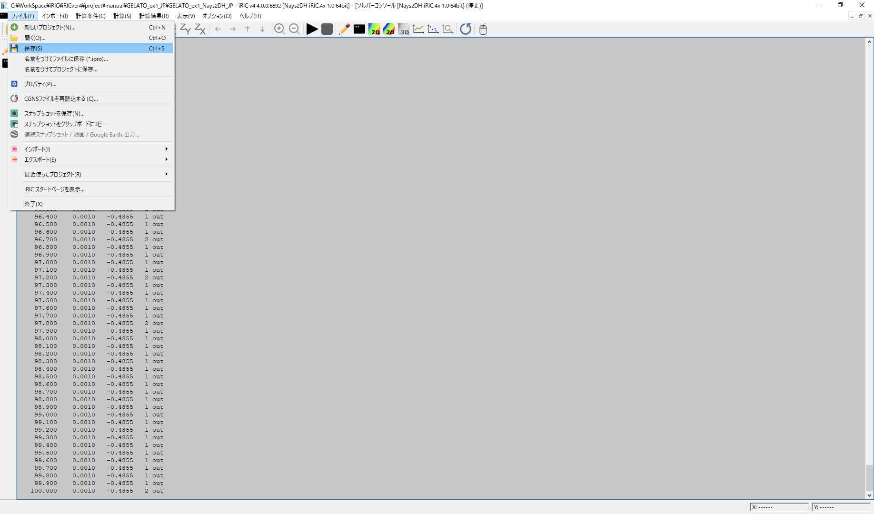The width and height of the screenshot is (874, 514).
Task: Click the console row for time 97.200
Action: 99,277
